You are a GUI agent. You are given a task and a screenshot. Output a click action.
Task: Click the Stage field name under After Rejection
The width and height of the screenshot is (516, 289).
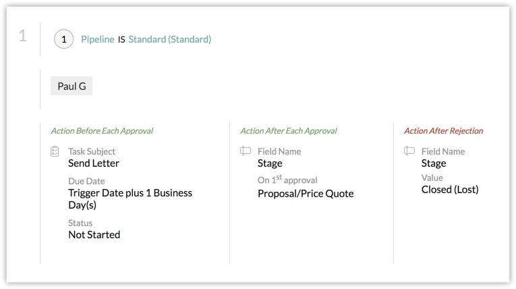point(434,163)
